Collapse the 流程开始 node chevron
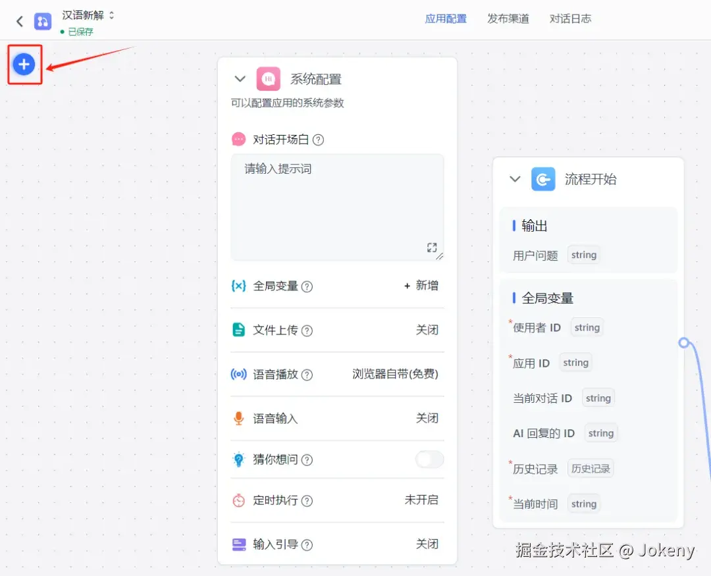The width and height of the screenshot is (711, 576). point(515,178)
